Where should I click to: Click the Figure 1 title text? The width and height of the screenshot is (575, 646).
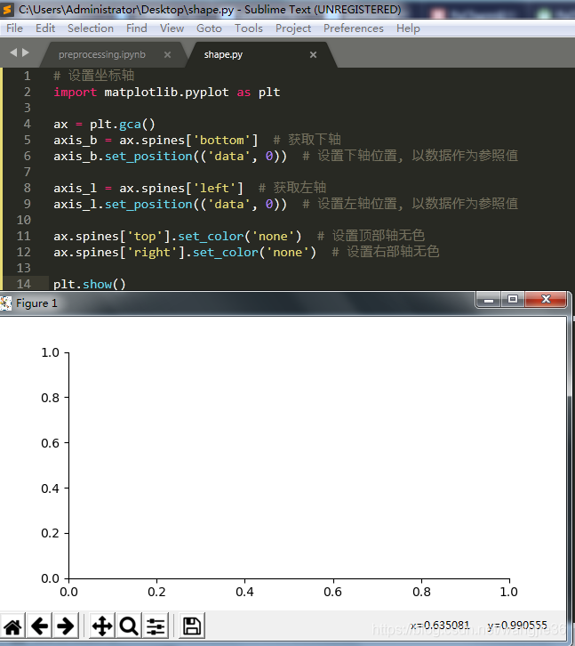tap(36, 303)
